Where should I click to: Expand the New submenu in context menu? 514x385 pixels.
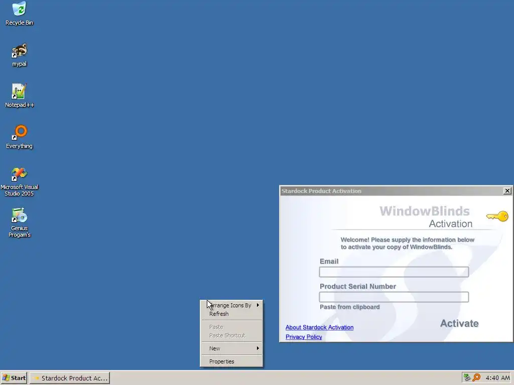pos(231,348)
